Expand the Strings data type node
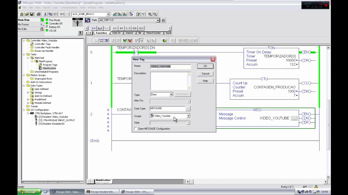This screenshot has height=195, width=348. pos(28,93)
